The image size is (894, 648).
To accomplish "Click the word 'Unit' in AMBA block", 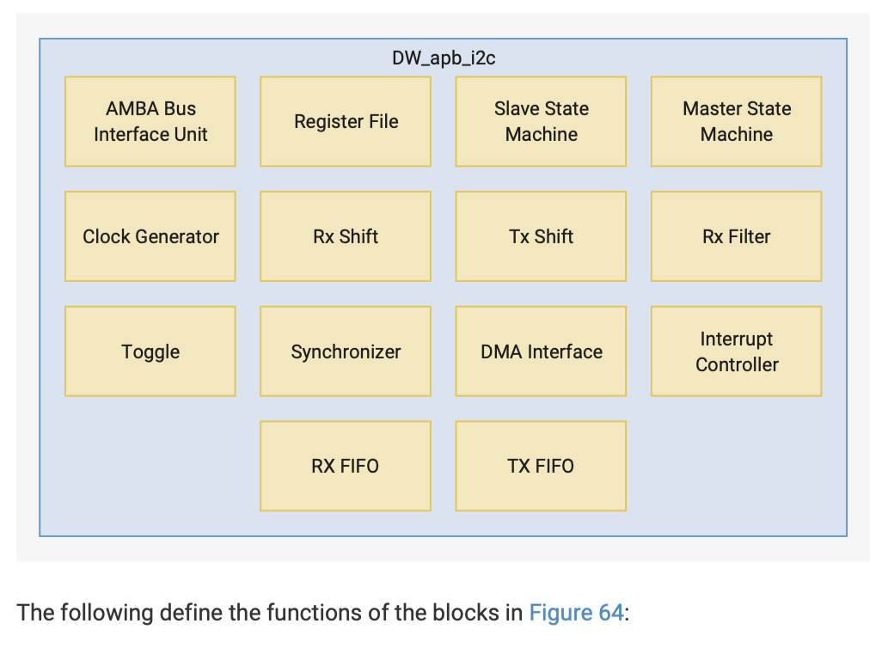I will tap(188, 135).
